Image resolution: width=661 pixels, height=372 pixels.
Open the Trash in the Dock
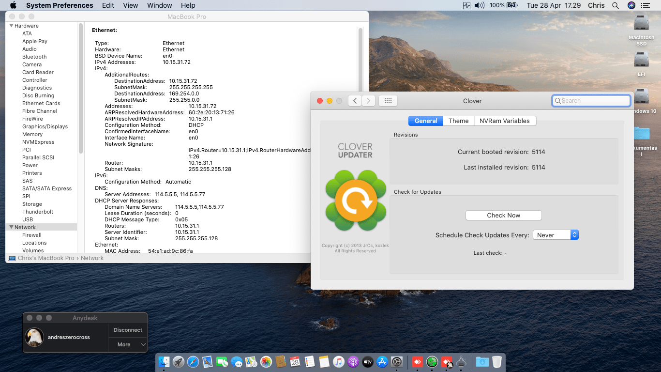[x=497, y=361]
